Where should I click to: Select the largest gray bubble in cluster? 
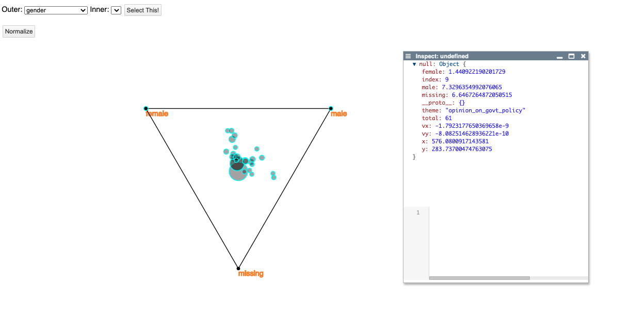pos(237,173)
